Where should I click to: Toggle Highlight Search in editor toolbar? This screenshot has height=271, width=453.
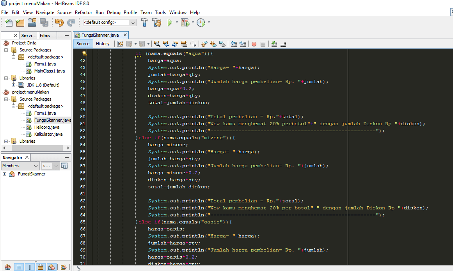point(184,44)
